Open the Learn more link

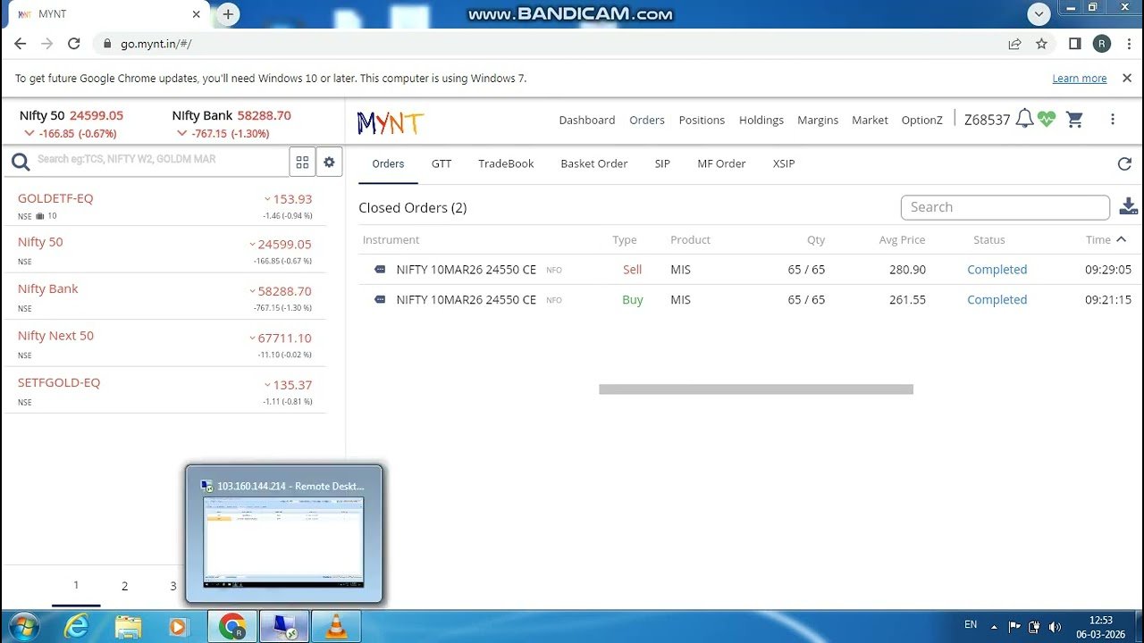1079,78
